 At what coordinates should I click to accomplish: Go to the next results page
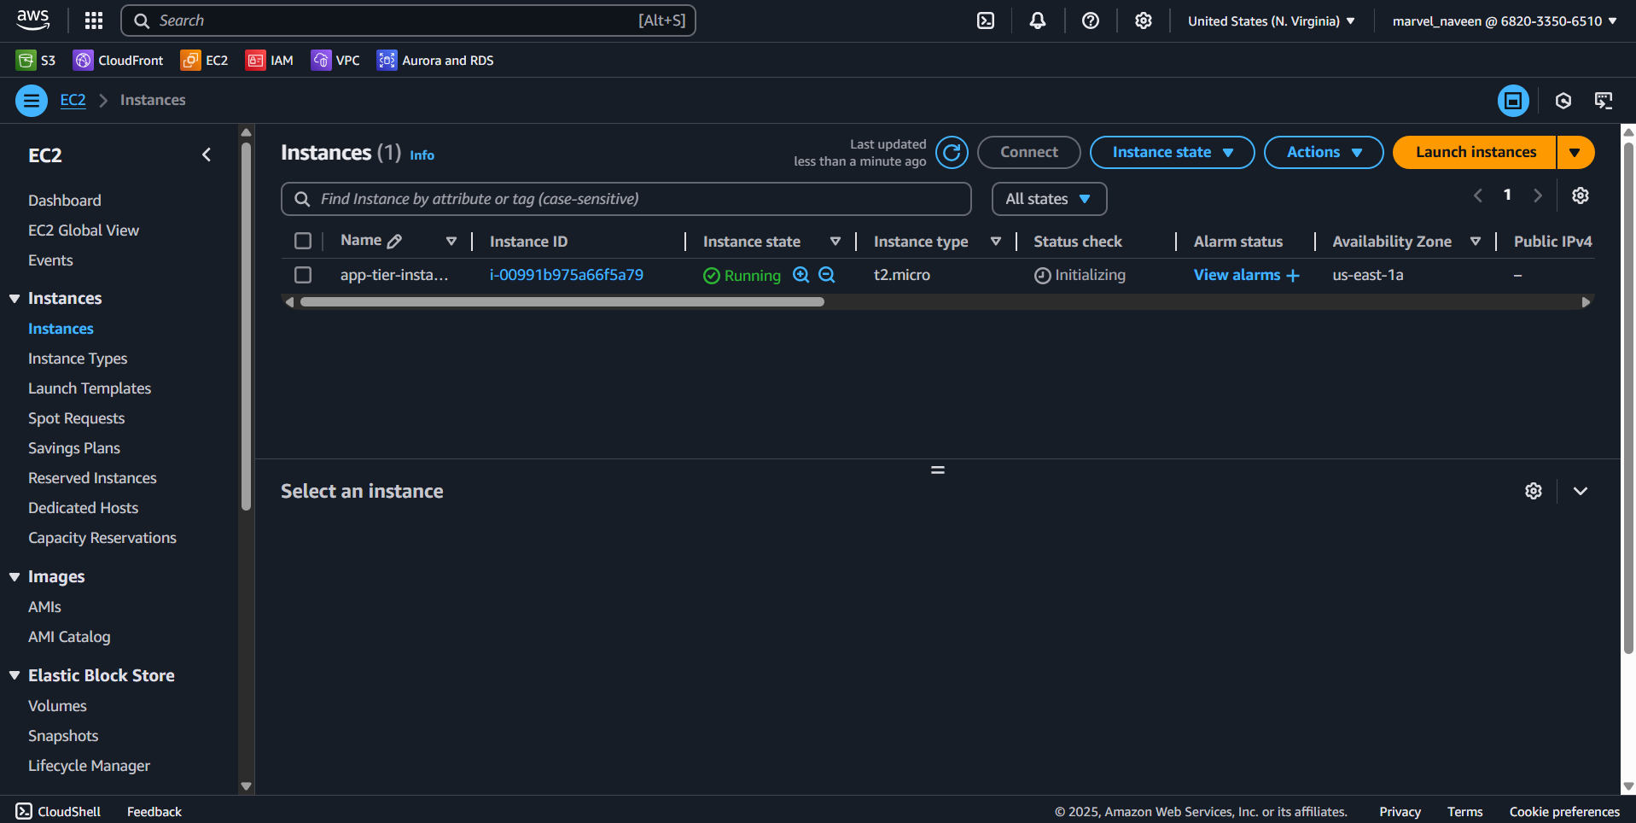pyautogui.click(x=1538, y=196)
